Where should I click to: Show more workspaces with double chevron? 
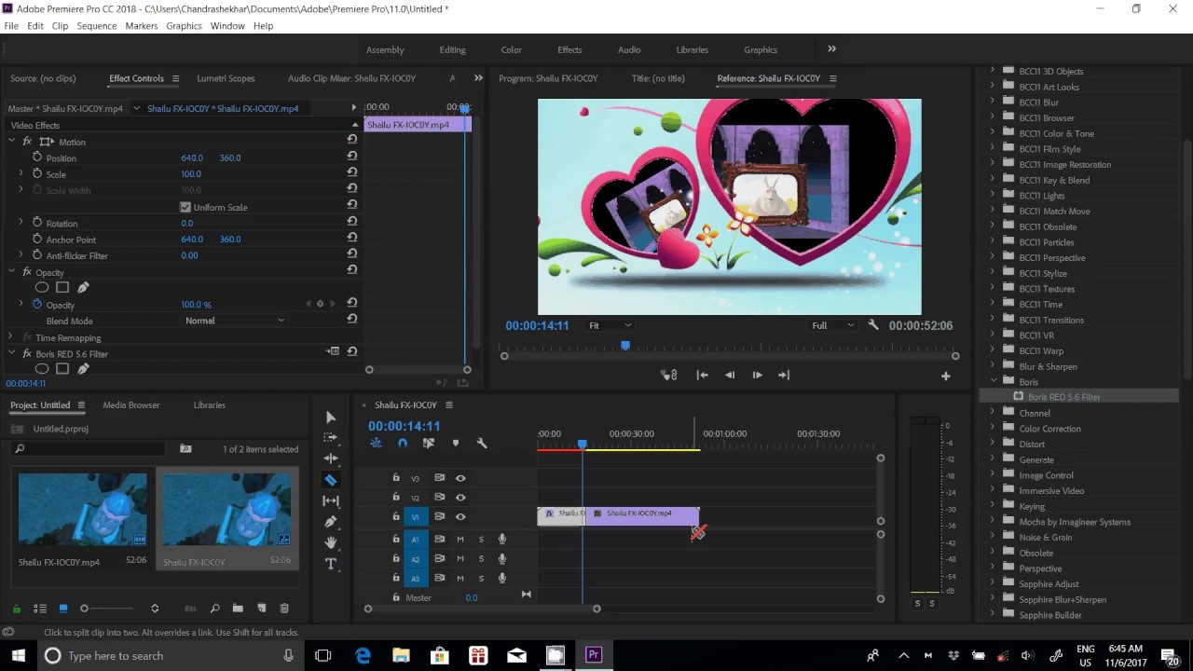[x=831, y=49]
